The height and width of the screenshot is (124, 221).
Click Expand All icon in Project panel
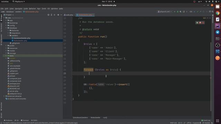point(51,15)
